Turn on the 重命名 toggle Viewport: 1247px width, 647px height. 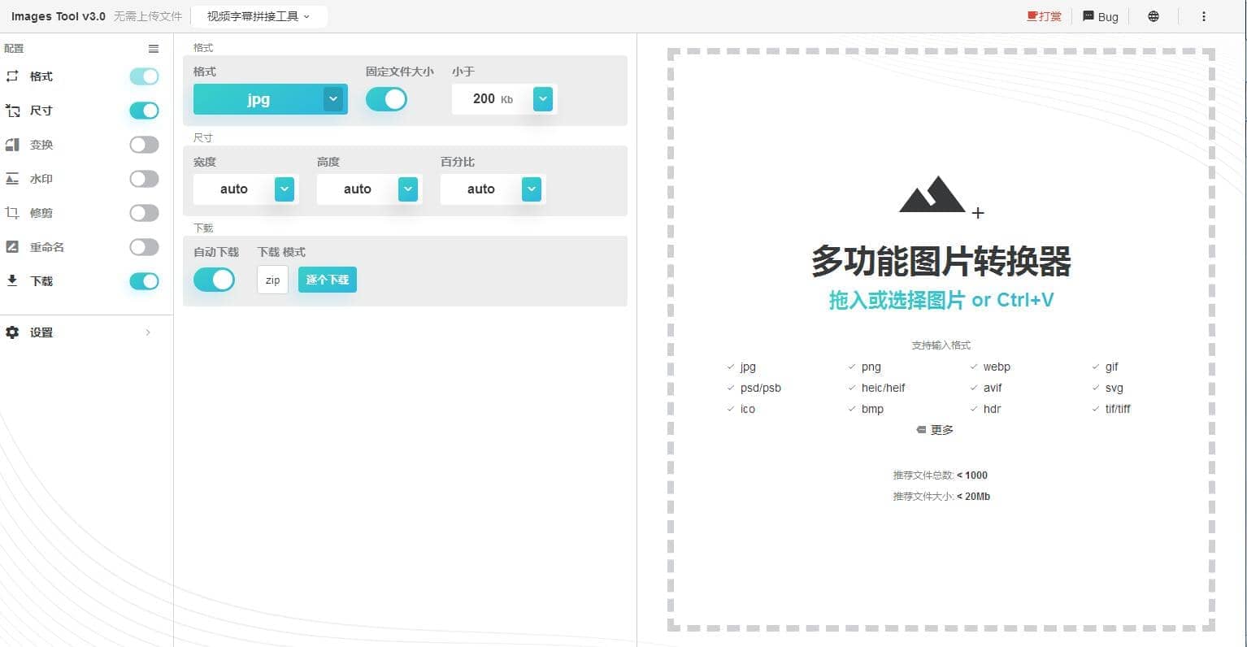[144, 247]
